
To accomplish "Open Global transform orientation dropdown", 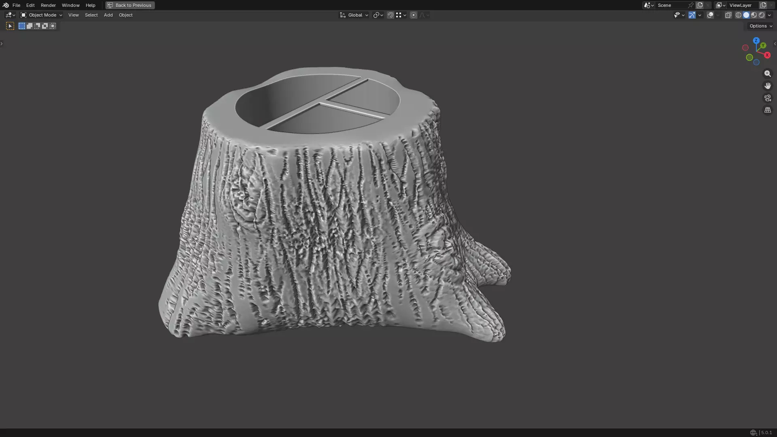I will [x=354, y=15].
